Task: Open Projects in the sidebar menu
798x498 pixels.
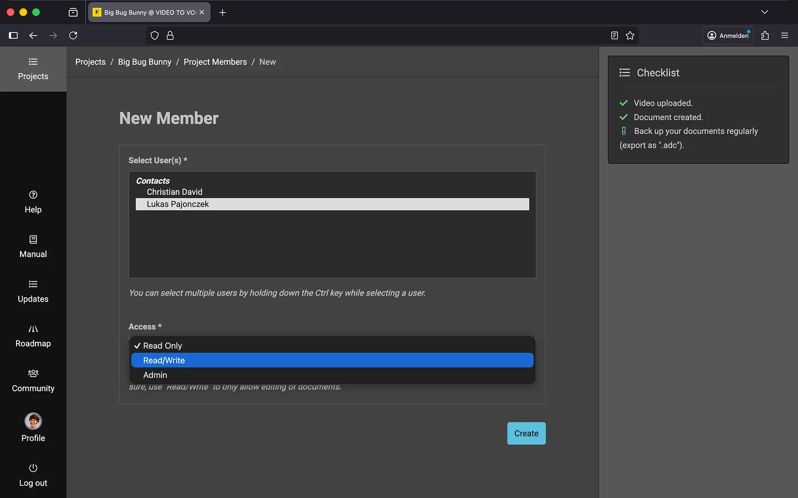Action: click(x=33, y=69)
